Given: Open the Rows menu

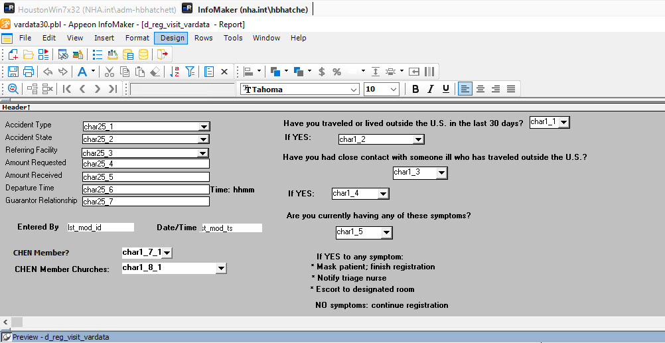Looking at the screenshot, I should (203, 38).
